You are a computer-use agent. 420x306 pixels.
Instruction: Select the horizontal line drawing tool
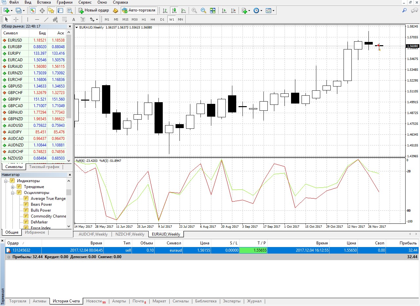[x=37, y=19]
